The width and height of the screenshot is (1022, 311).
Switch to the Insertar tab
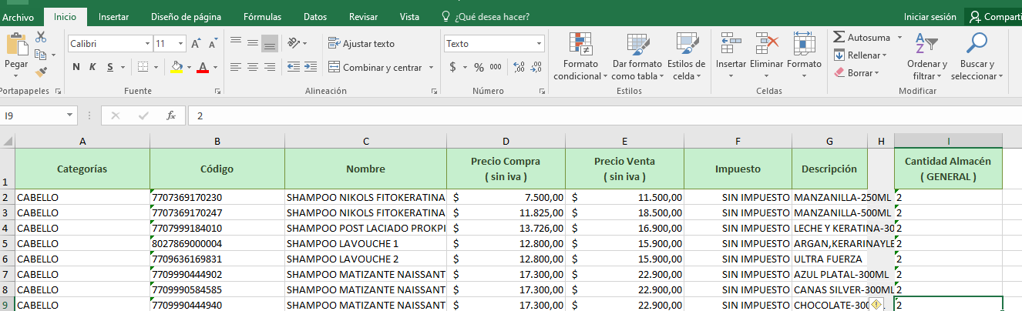coord(114,17)
